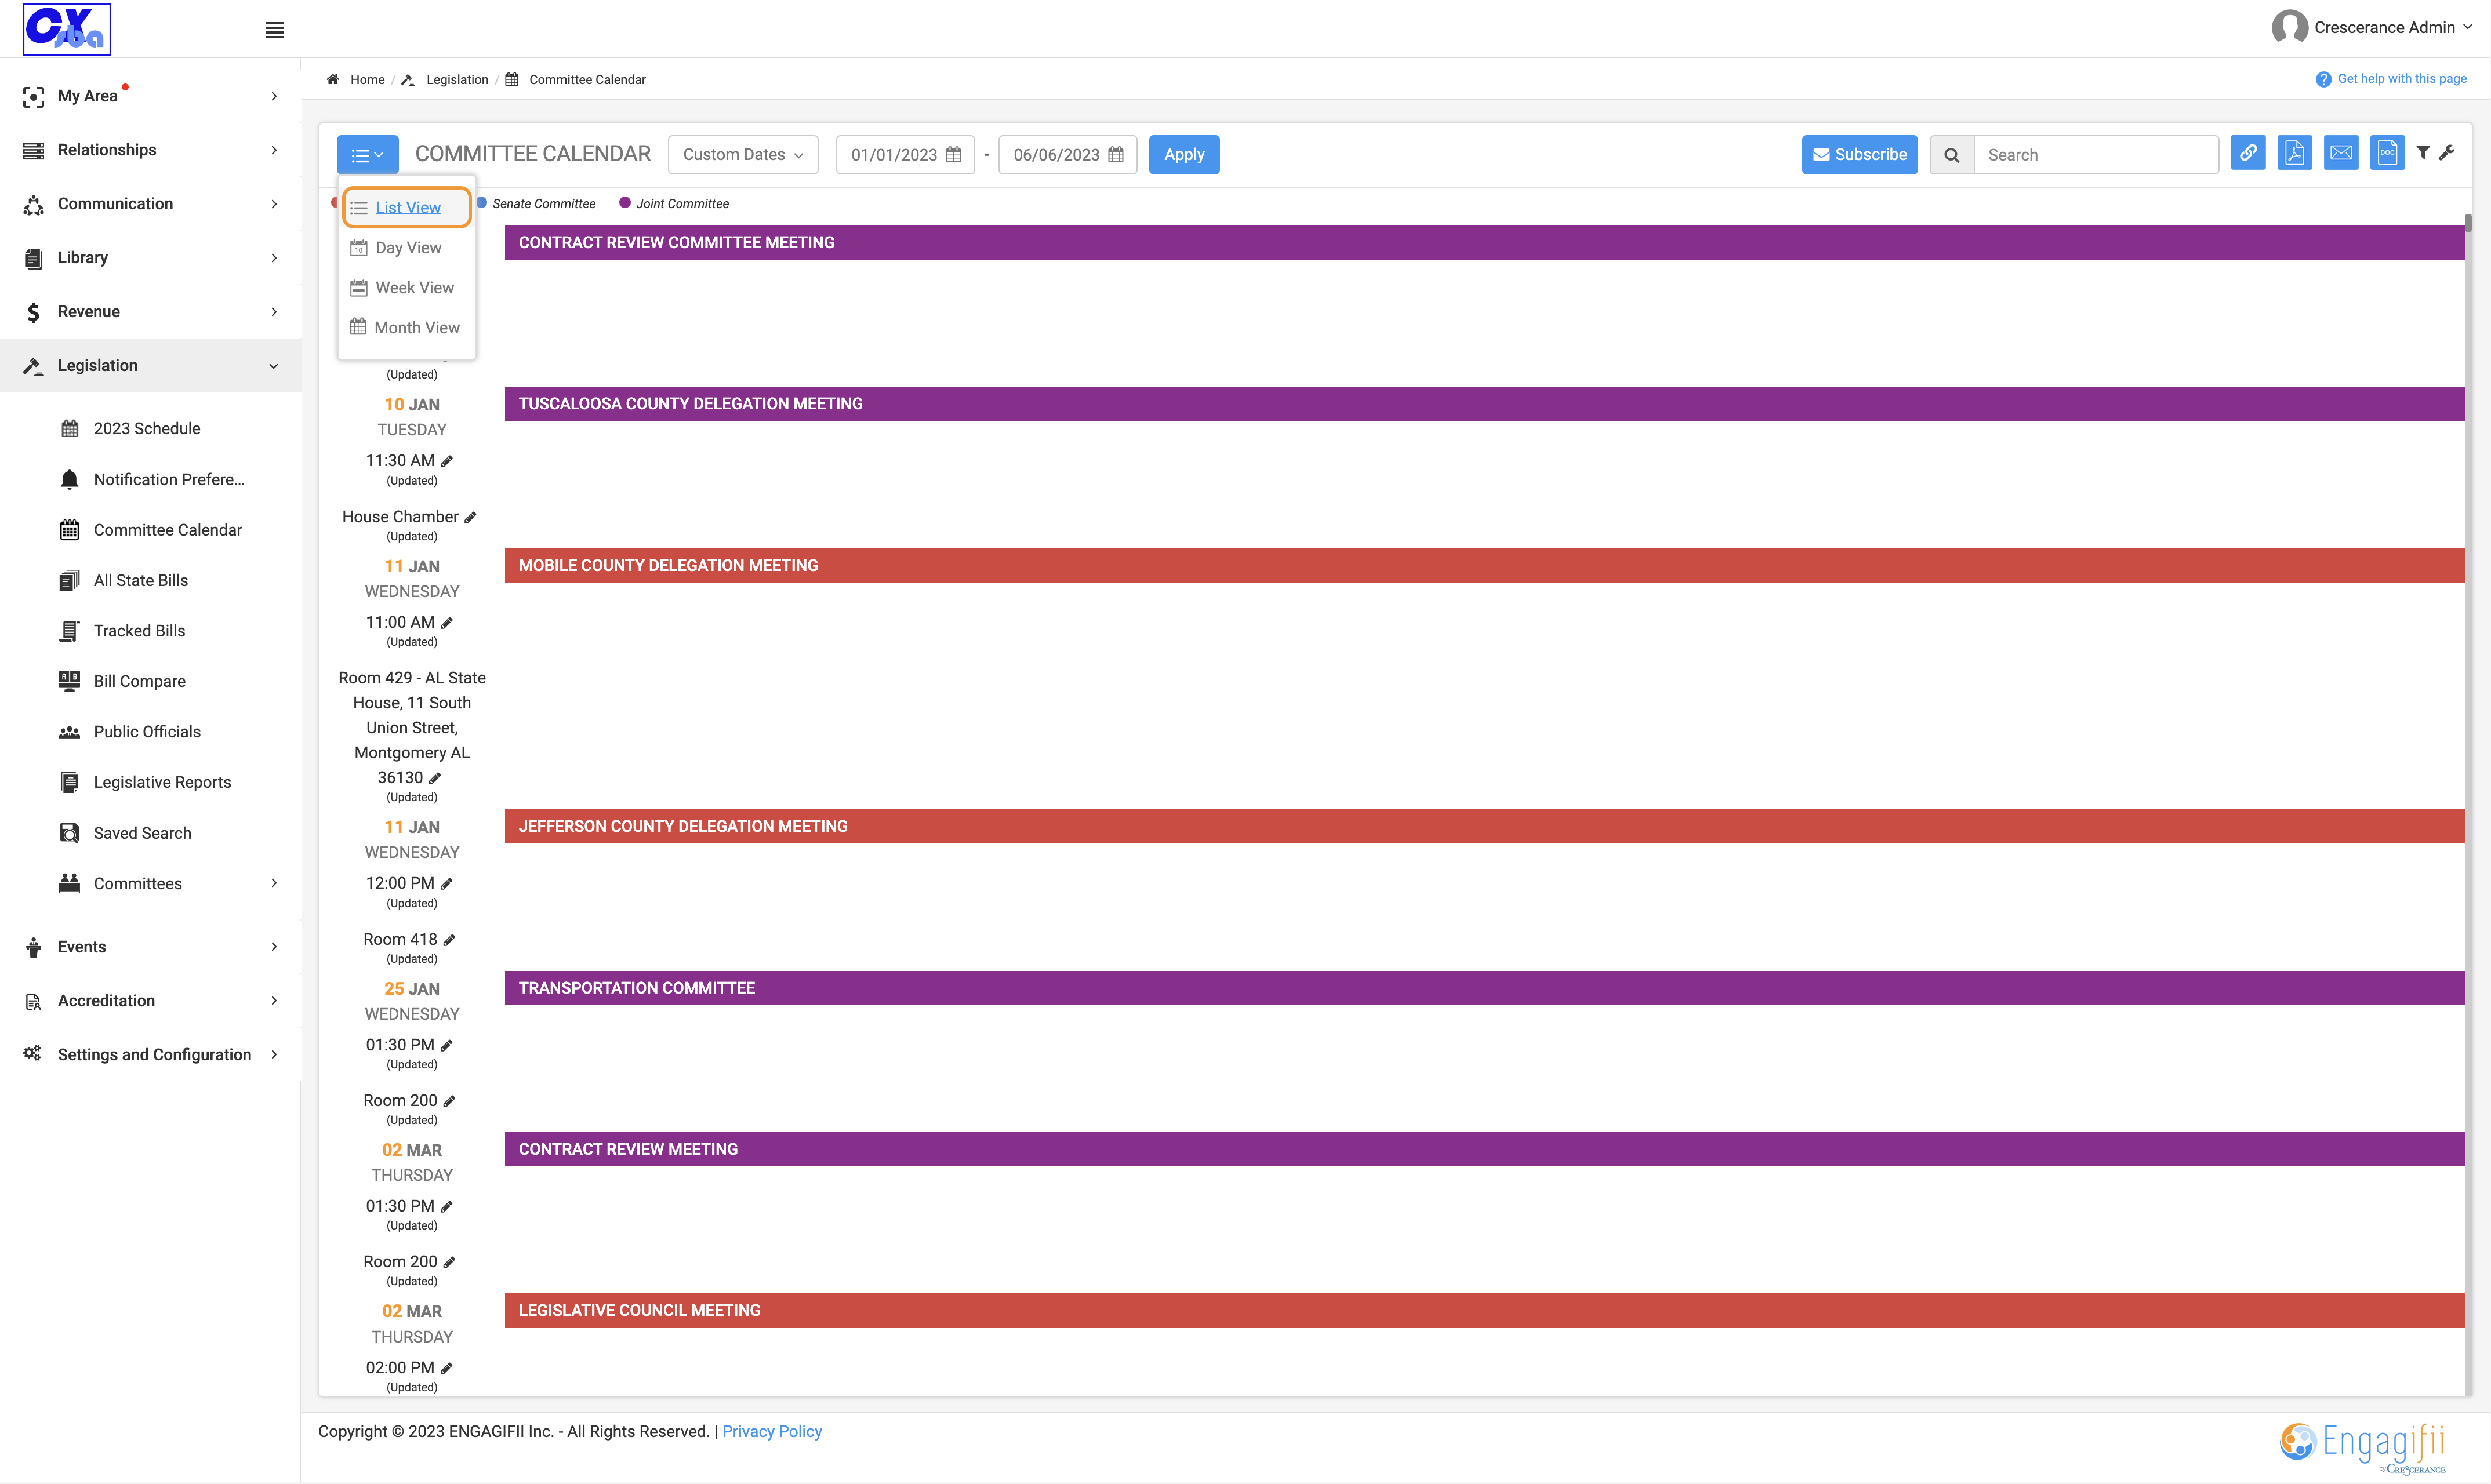The width and height of the screenshot is (2491, 1484).
Task: Open Legislative Council Meeting header
Action: 1484,1311
